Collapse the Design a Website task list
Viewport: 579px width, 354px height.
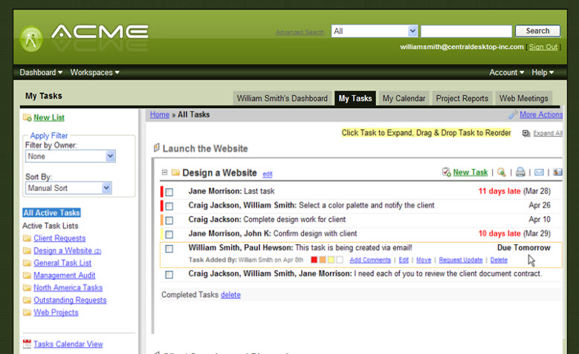coord(165,172)
